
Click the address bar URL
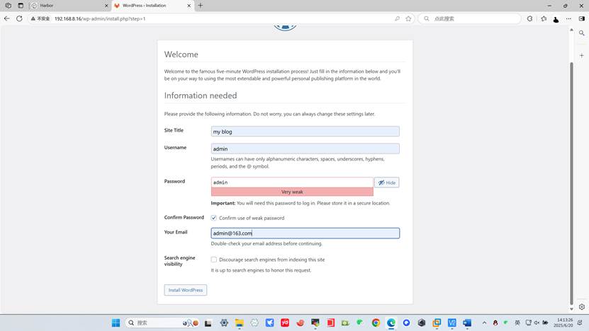tap(100, 18)
